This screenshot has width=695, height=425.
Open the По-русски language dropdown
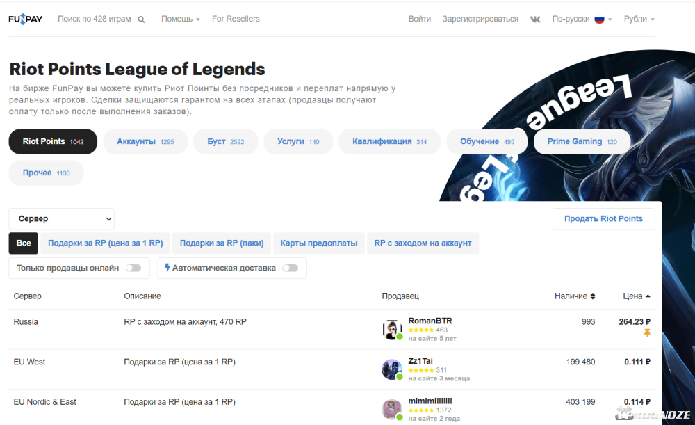click(582, 19)
